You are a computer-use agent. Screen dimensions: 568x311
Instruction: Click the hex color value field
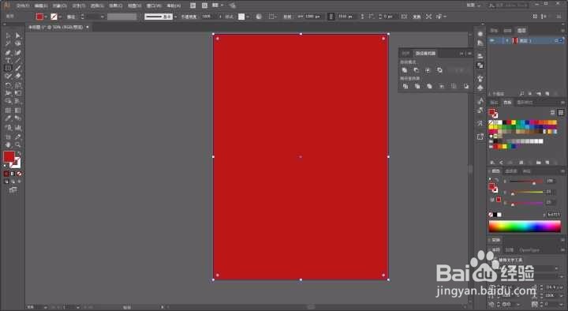553,215
